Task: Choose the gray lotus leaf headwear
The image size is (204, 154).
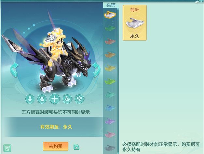Action: (x=110, y=148)
